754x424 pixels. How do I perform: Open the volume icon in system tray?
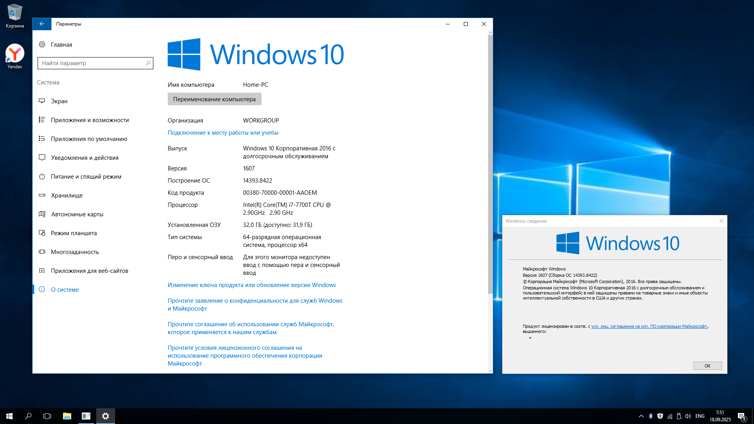688,416
